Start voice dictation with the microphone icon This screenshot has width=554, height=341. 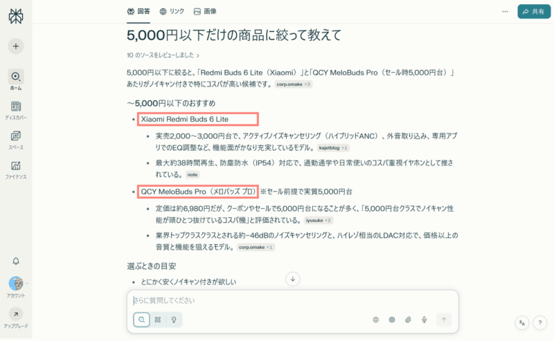point(424,320)
